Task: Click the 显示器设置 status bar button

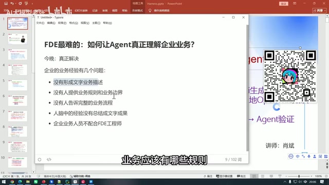Action: coord(224,176)
